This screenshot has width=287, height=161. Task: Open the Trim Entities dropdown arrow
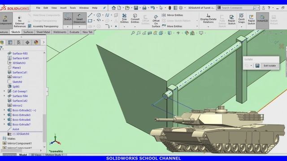[x=124, y=27]
